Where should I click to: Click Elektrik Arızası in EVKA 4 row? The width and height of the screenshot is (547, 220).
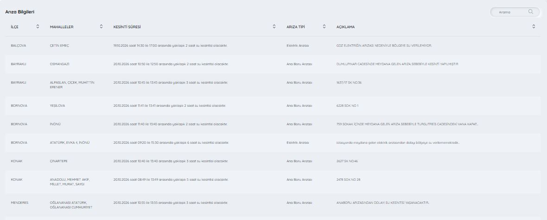point(298,142)
